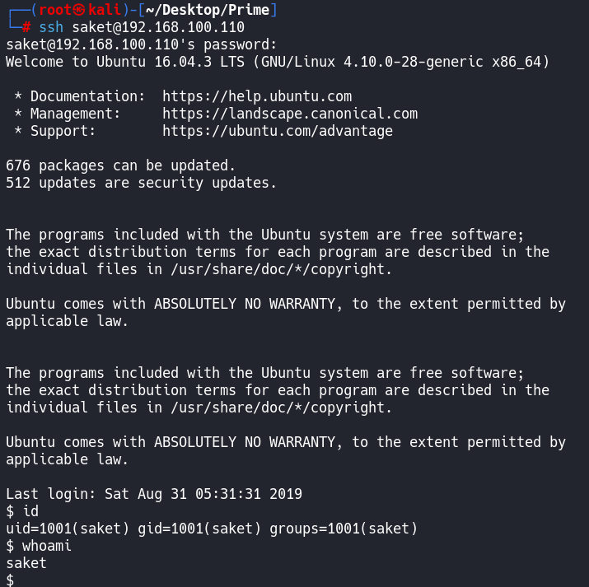Open the help.ubuntu.com documentation link

coord(257,96)
